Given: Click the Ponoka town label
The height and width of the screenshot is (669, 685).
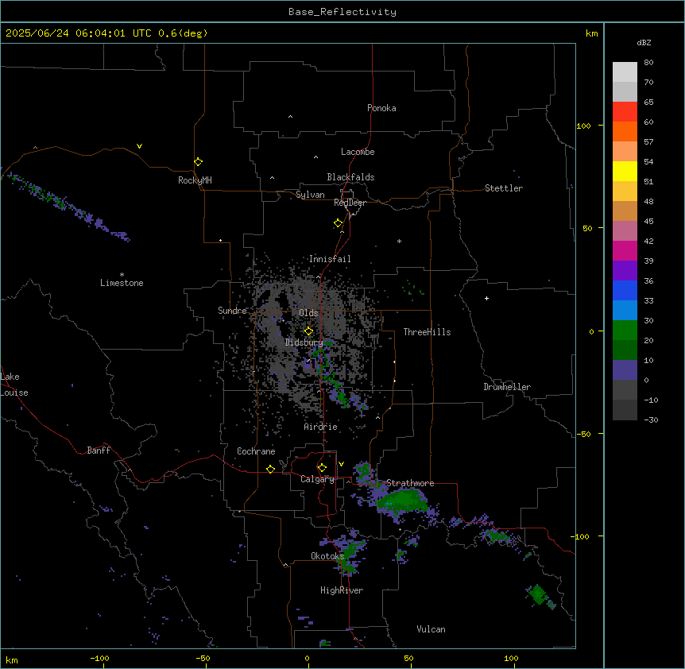Looking at the screenshot, I should [381, 108].
